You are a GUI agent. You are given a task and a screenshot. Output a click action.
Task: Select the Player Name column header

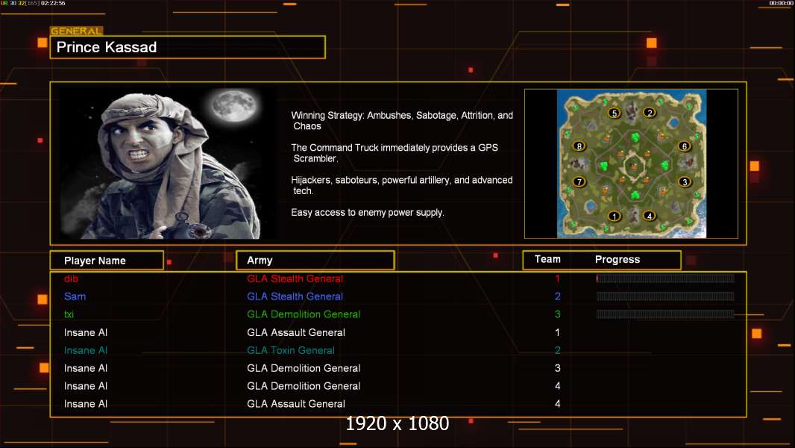pyautogui.click(x=107, y=261)
